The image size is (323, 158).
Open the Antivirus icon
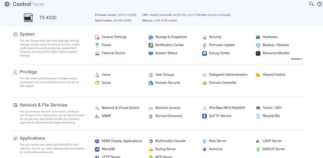pyautogui.click(x=204, y=149)
